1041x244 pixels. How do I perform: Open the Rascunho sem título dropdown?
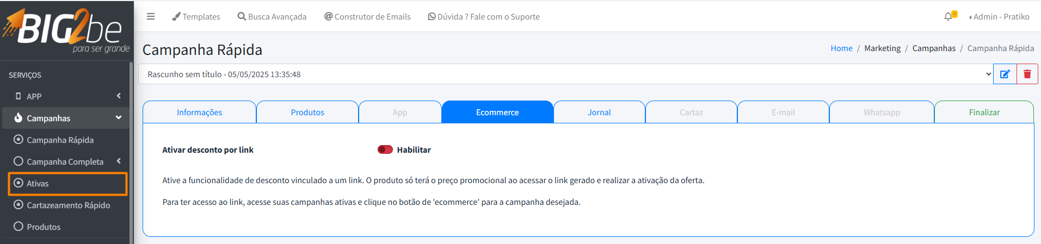point(566,74)
